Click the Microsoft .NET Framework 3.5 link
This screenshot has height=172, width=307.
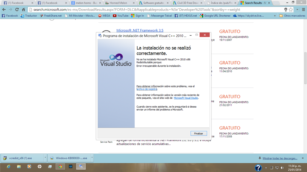point(140,30)
